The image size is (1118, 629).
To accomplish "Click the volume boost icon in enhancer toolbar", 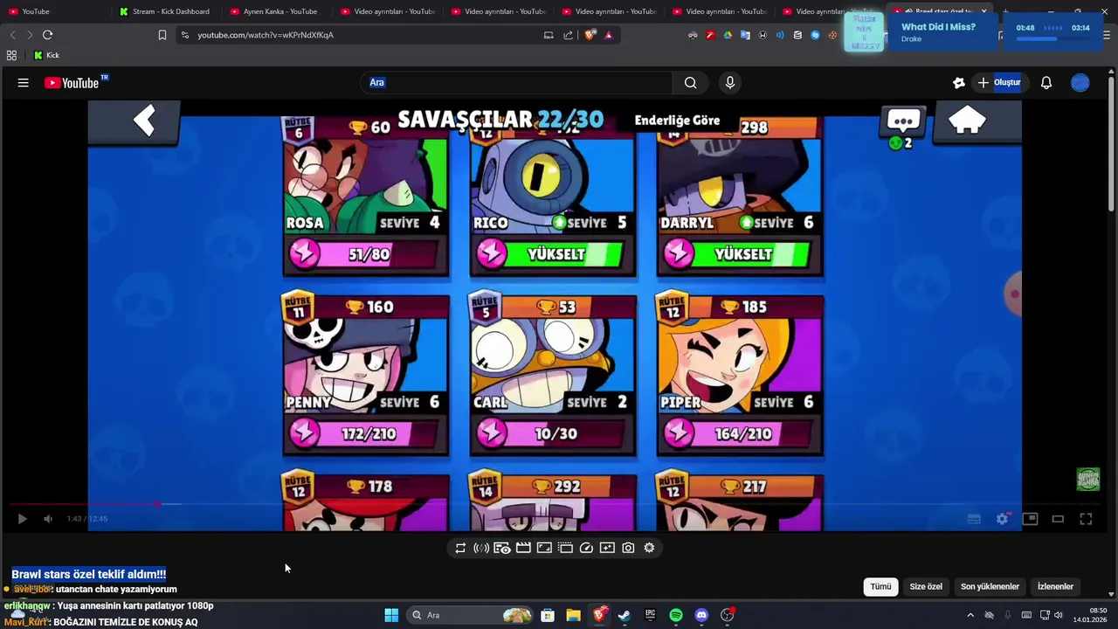I will coord(481,548).
